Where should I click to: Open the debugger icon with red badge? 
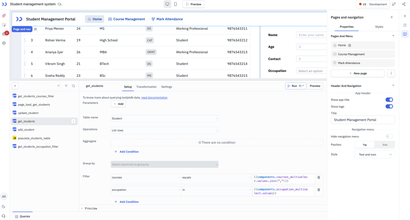pyautogui.click(x=4, y=34)
